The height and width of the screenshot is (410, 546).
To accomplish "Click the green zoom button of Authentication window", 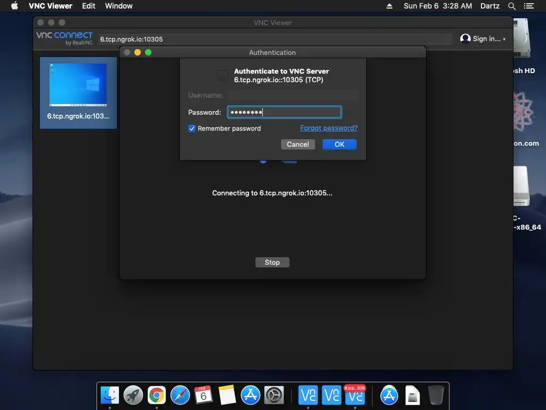I will pos(148,52).
